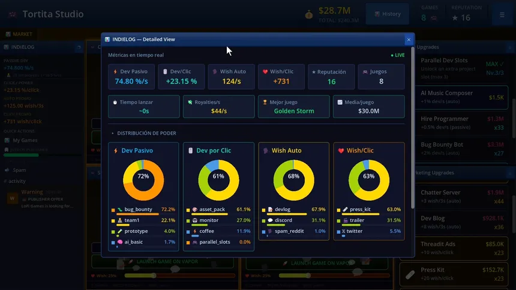This screenshot has width=516, height=290.
Task: Select the Parallel Dev Slots upgrade
Action: (462, 68)
